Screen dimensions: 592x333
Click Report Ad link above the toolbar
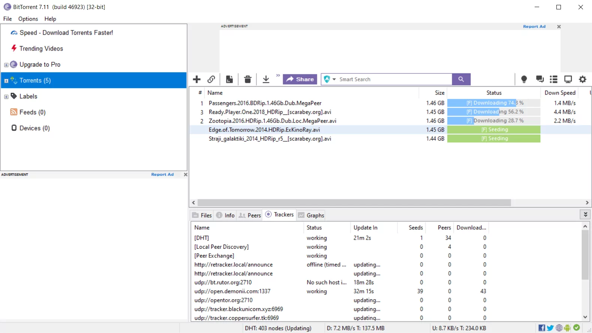[534, 27]
